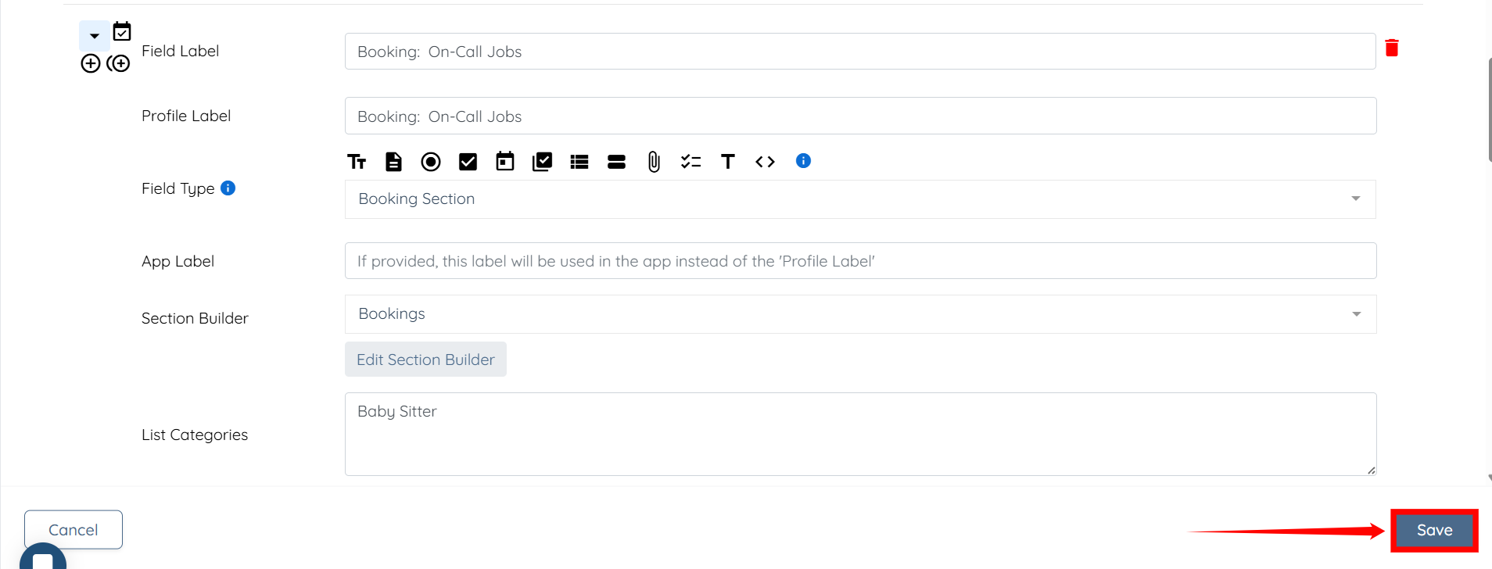This screenshot has height=569, width=1492.
Task: Select the calendar date field type icon
Action: pos(505,162)
